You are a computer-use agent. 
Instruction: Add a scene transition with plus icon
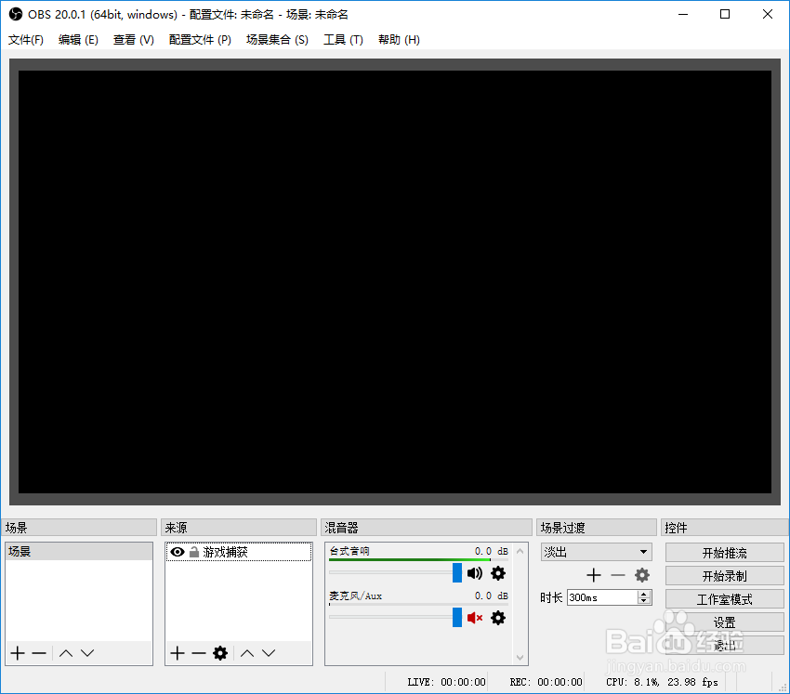pyautogui.click(x=592, y=575)
